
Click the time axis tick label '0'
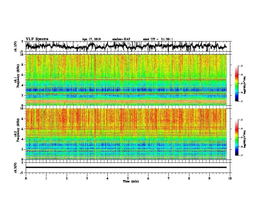26,178
